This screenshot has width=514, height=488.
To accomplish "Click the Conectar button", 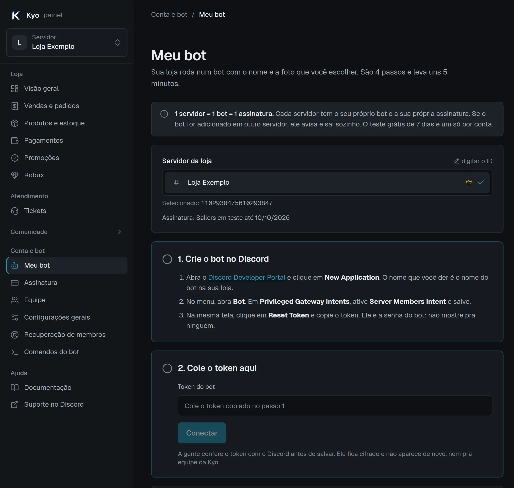I will pos(202,433).
